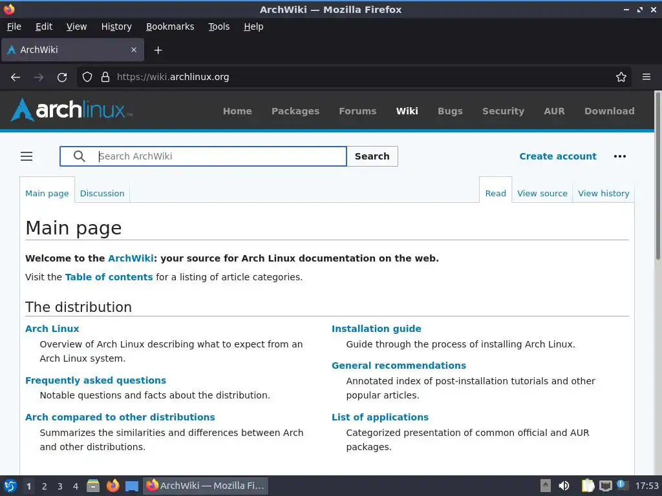Select the Main page tab

point(47,194)
